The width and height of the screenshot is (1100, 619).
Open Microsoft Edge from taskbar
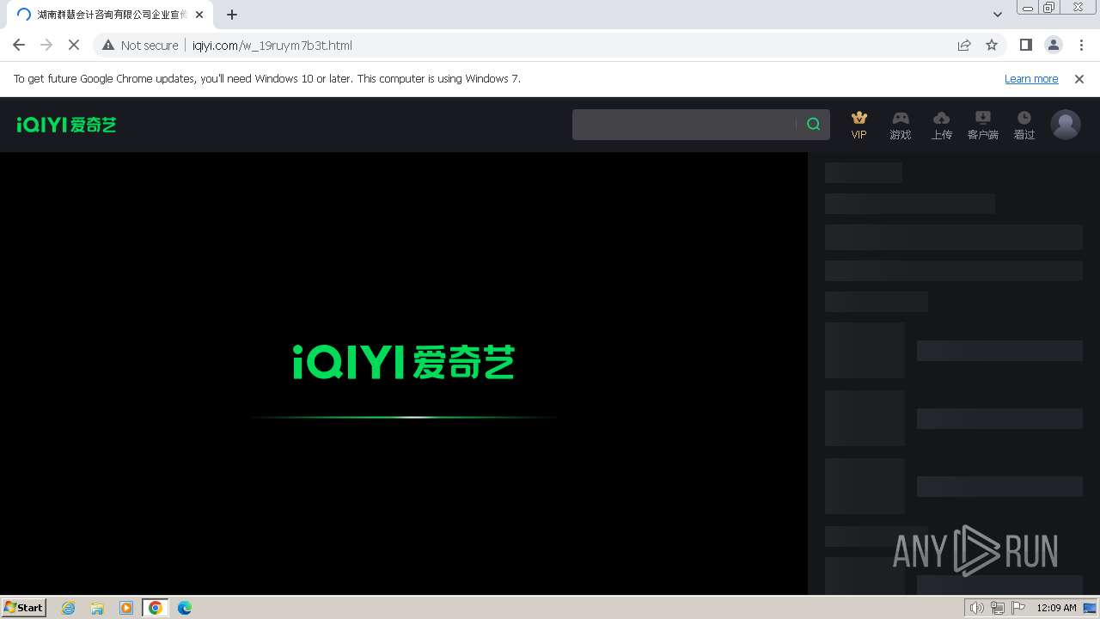point(185,608)
